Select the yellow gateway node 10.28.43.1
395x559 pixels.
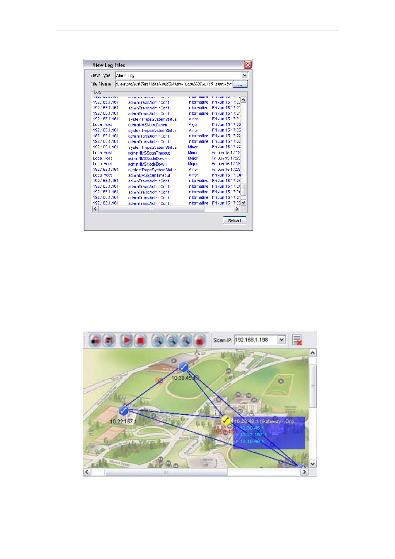(226, 420)
